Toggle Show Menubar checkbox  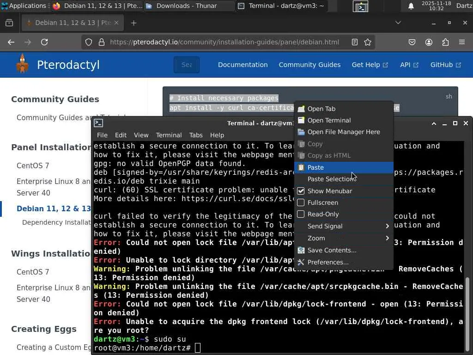coord(301,191)
